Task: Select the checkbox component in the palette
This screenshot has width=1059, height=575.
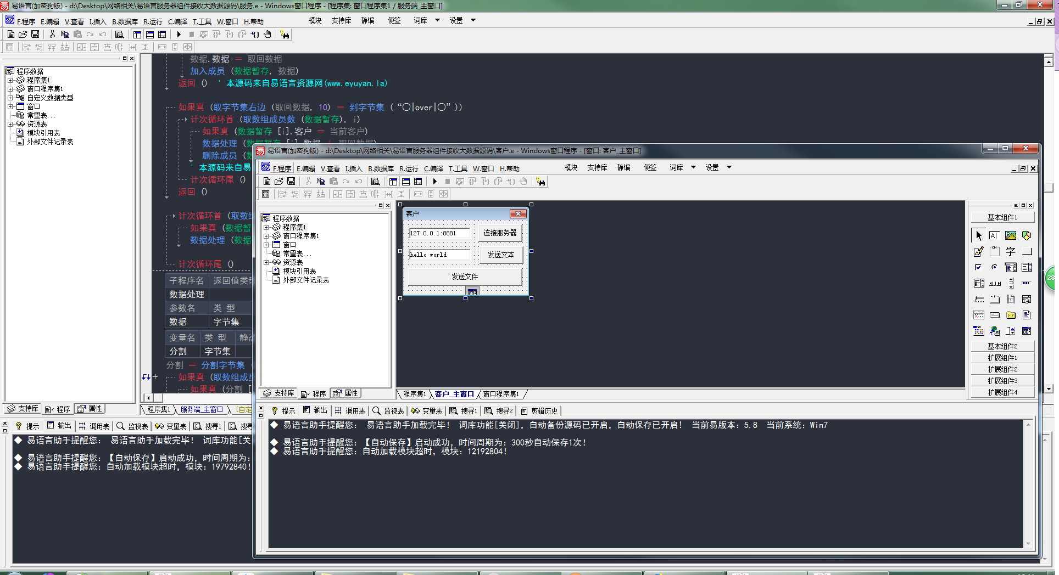Action: 979,267
